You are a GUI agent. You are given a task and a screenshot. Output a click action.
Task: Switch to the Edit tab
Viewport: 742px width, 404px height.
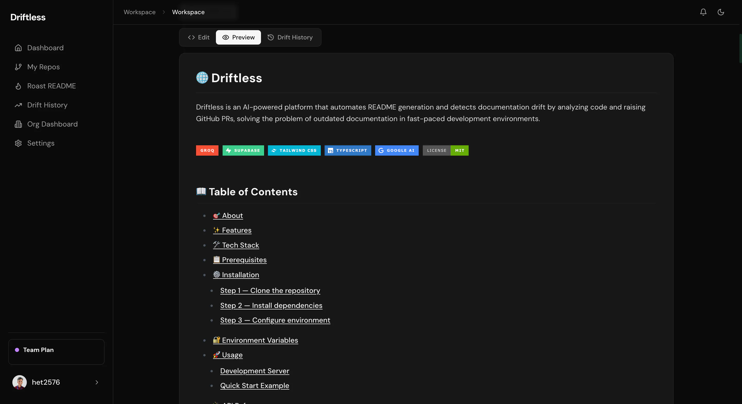198,37
